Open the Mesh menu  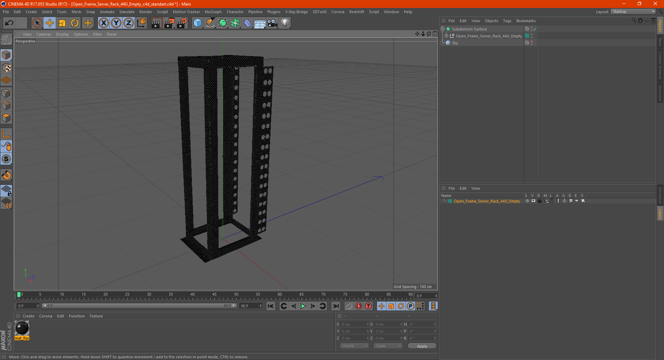[x=76, y=12]
